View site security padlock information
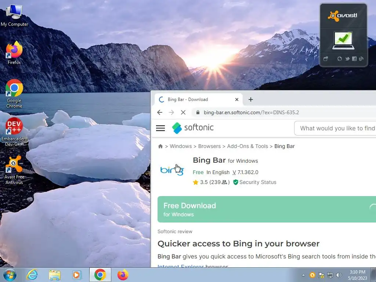The image size is (376, 282). (x=198, y=112)
